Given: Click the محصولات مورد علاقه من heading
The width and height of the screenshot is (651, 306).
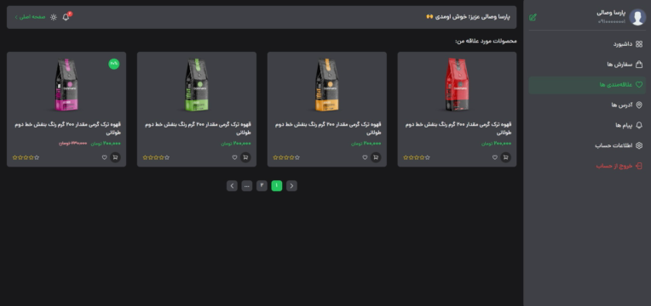Looking at the screenshot, I should pos(486,41).
